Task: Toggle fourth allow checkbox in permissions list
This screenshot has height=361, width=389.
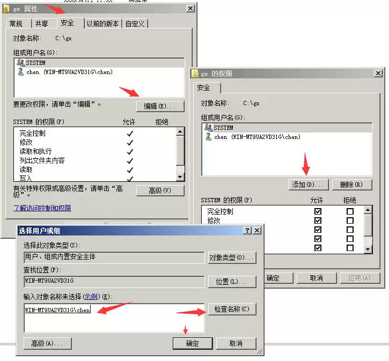Action: [x=318, y=239]
